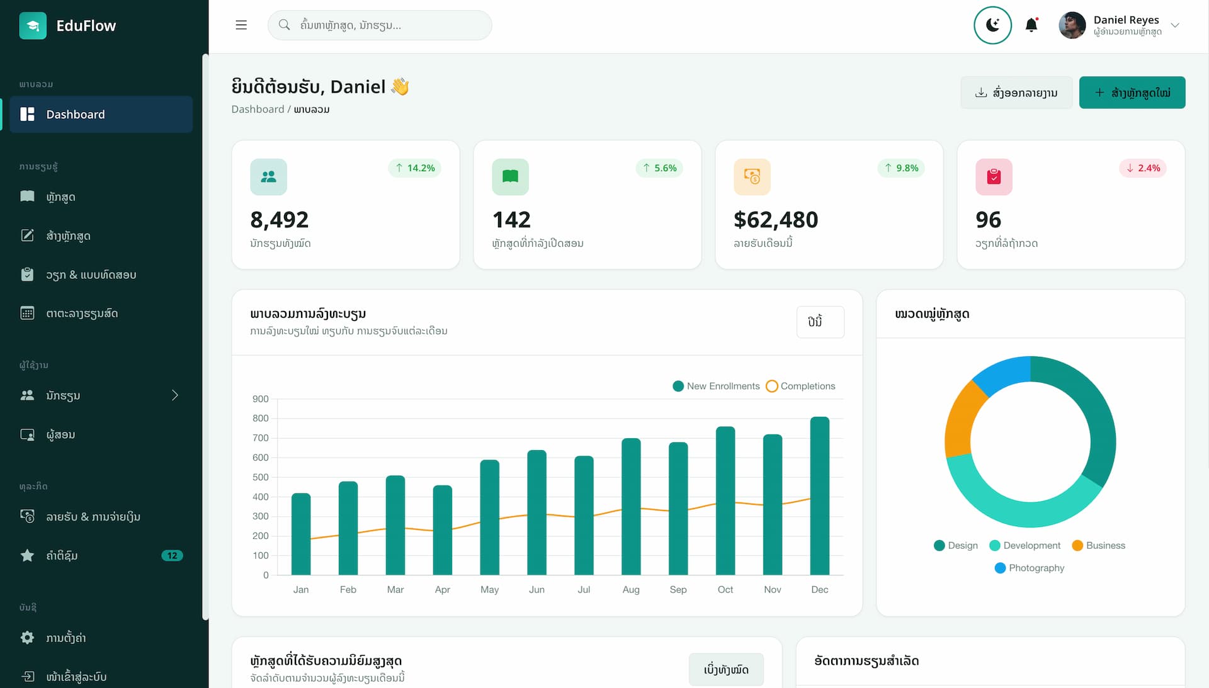Viewport: 1209px width, 688px height.
Task: Click the 5.6% growth badge
Action: (x=659, y=168)
